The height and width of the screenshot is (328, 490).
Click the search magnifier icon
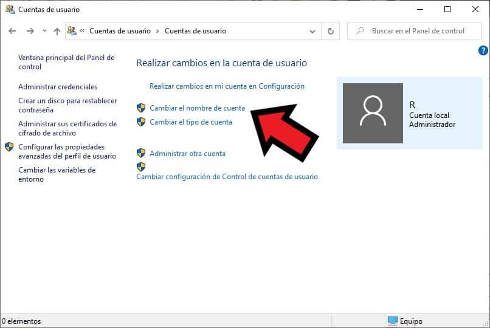coord(361,30)
